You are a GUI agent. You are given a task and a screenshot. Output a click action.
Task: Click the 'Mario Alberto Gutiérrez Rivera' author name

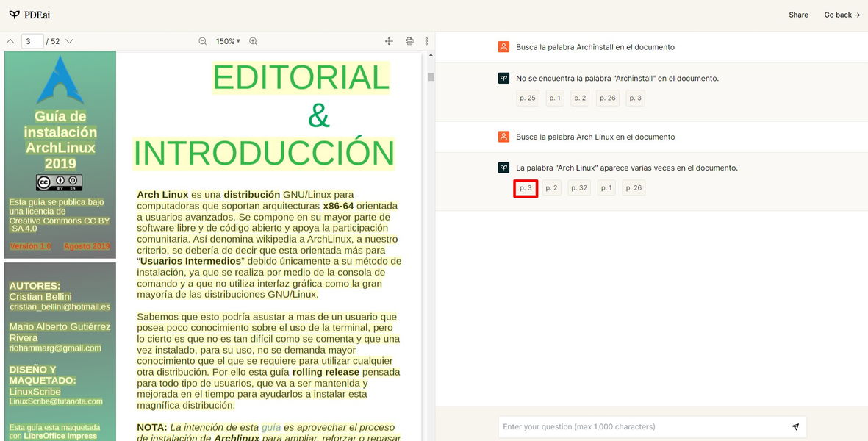click(60, 332)
